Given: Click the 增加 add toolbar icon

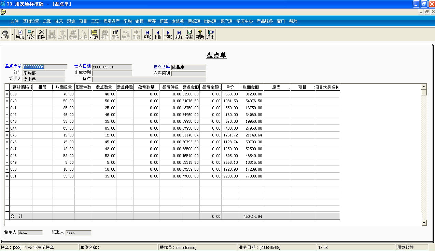Looking at the screenshot, I should (x=20, y=35).
